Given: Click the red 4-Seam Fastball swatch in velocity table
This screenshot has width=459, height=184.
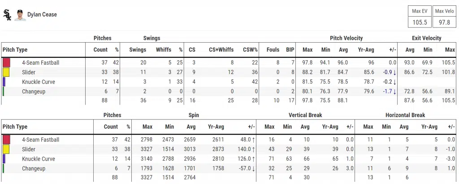Looking at the screenshot, I should pyautogui.click(x=6, y=63).
